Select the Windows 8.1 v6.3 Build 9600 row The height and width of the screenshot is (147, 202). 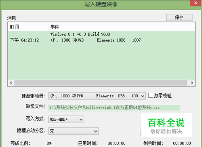101,34
